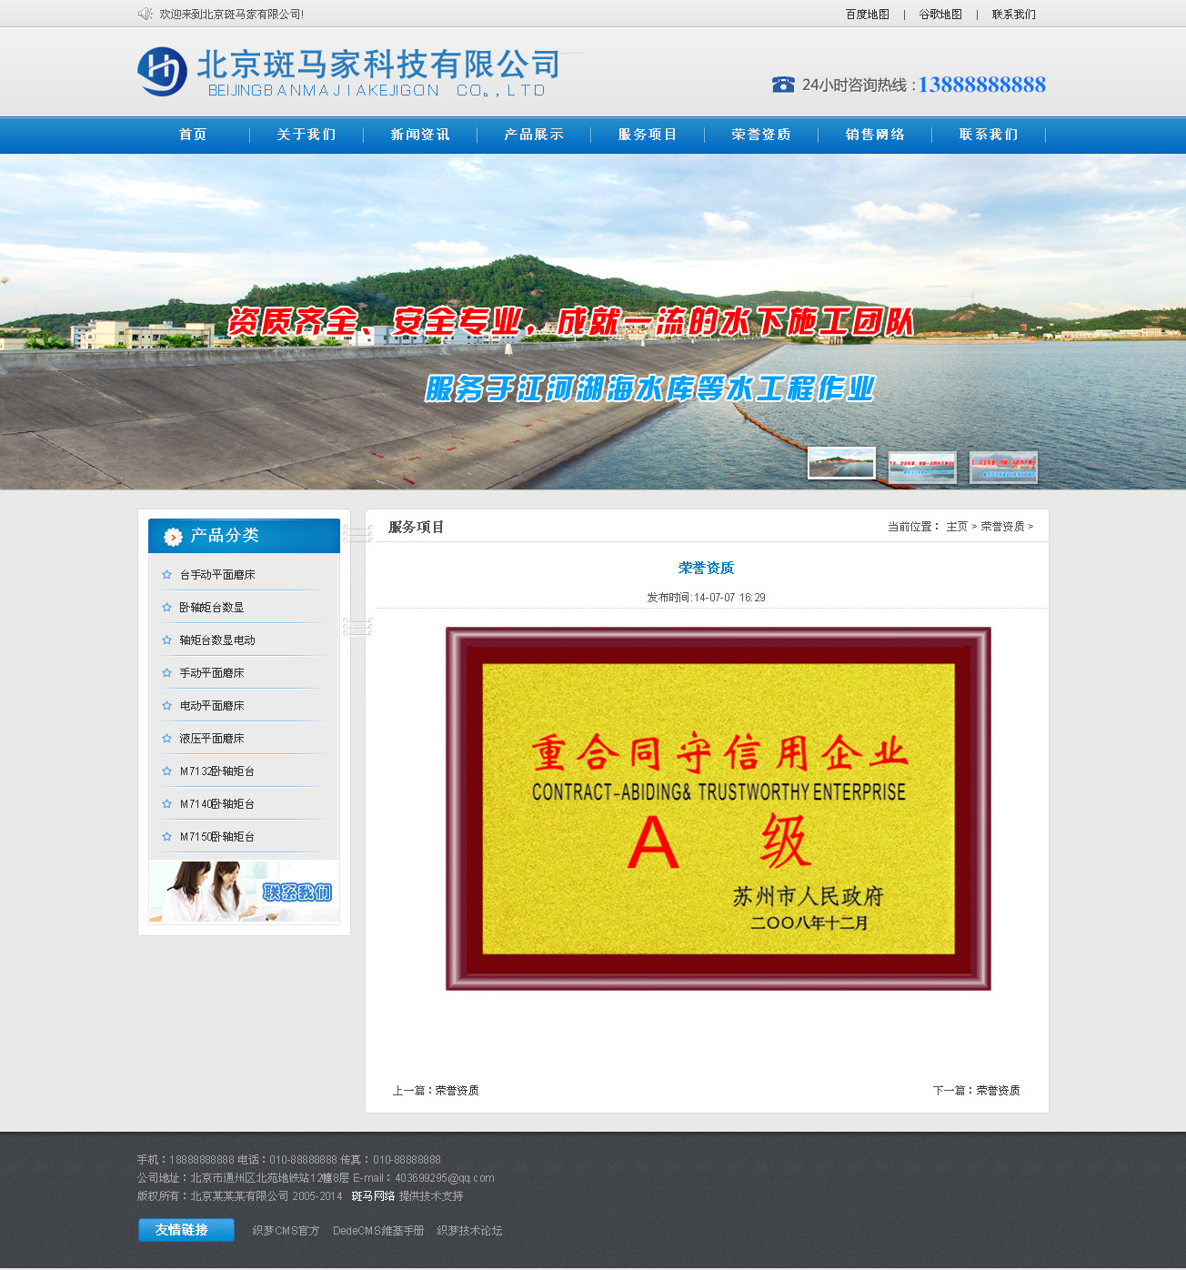Click the star icon beside M7150卧轴矩台

[x=166, y=837]
